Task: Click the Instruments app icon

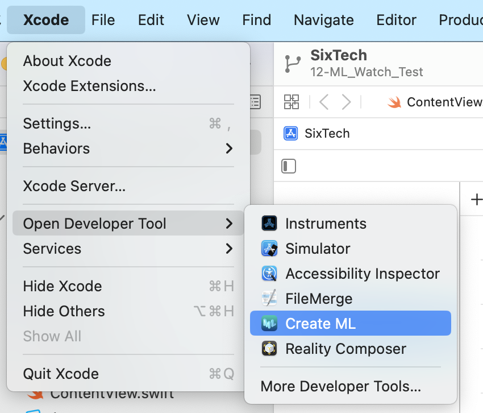Action: tap(269, 224)
